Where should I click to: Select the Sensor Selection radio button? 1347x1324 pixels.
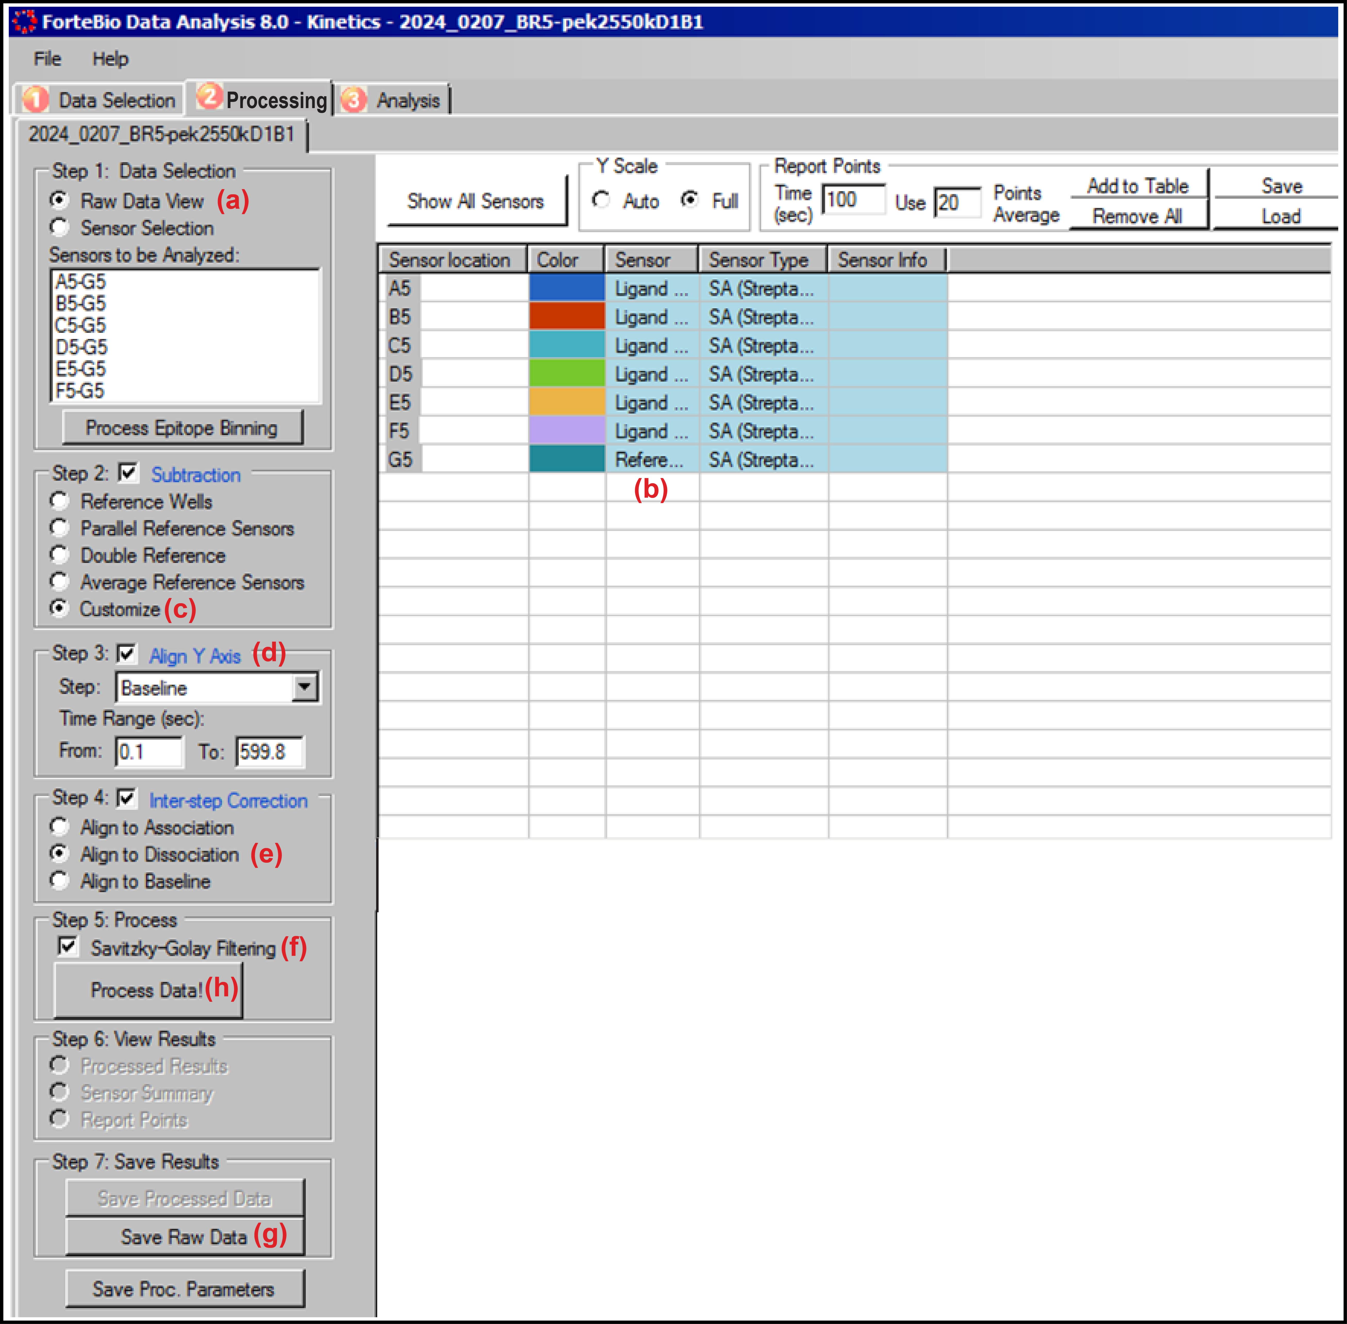coord(59,227)
